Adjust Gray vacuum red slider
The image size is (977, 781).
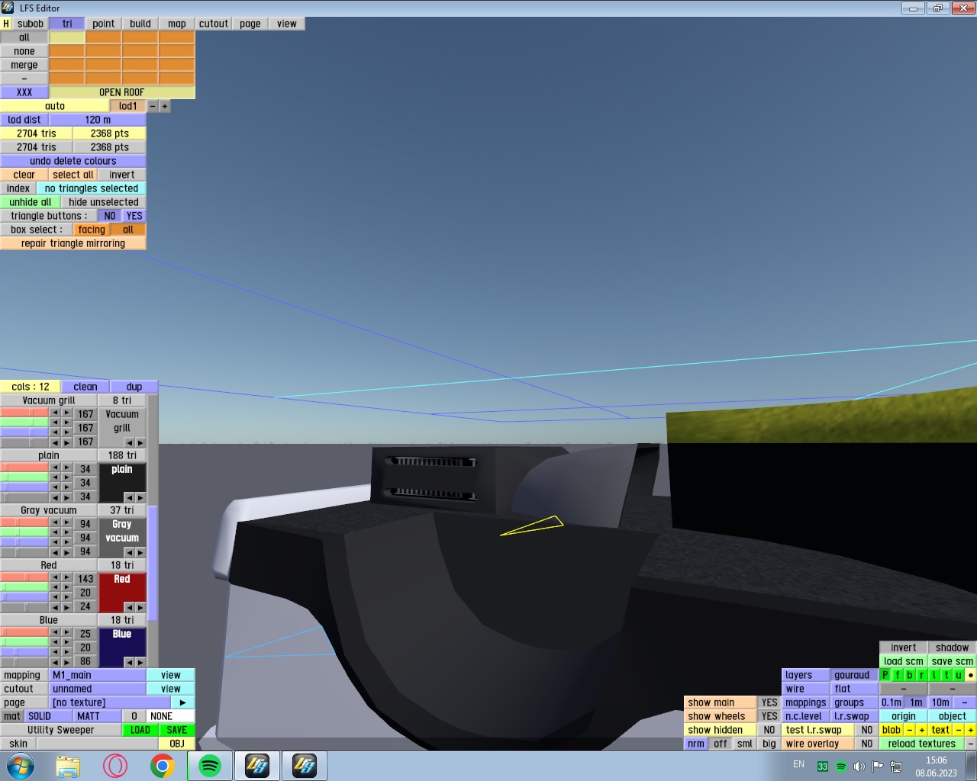click(24, 522)
